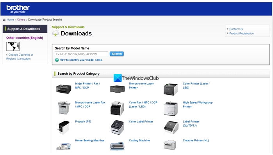Open the Others breadcrumb link
Image resolution: width=273 pixels, height=155 pixels.
click(x=21, y=19)
